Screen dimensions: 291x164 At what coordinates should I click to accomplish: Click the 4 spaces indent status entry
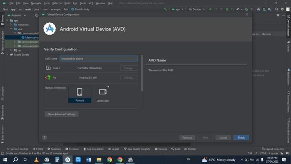tap(273, 153)
